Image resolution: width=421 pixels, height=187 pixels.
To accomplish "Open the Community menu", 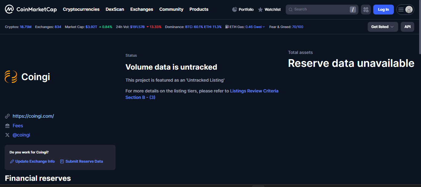I will 171,9.
